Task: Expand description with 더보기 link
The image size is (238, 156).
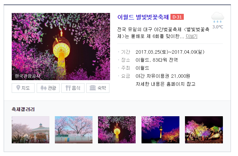Action: click(x=191, y=36)
